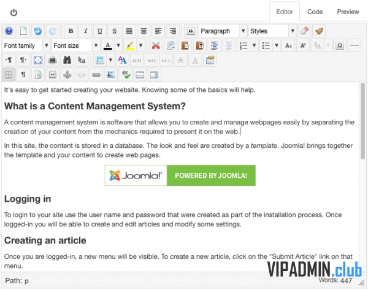Select the Powered by Joomla image

(180, 175)
